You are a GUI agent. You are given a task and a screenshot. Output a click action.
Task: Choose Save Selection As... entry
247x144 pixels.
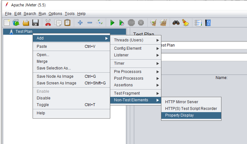(71, 68)
